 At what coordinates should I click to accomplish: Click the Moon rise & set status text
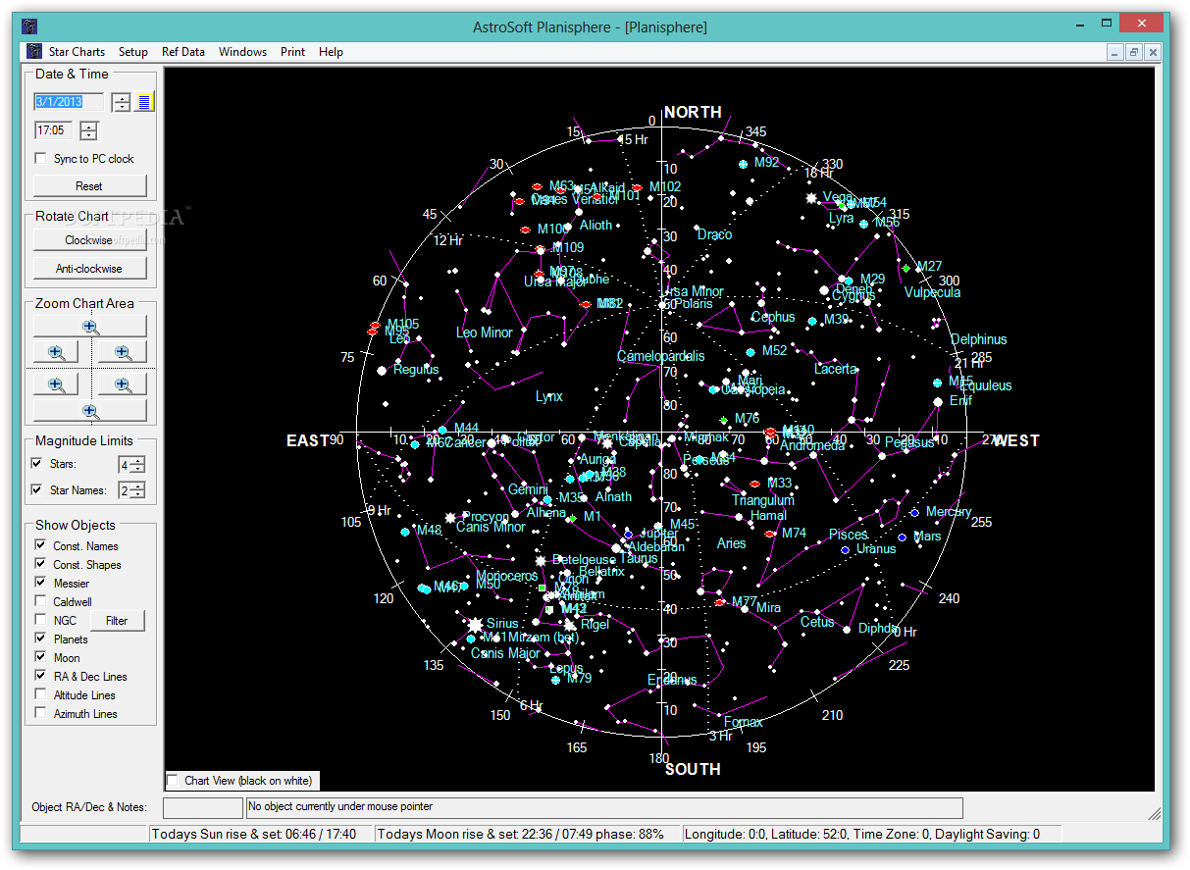(x=528, y=835)
